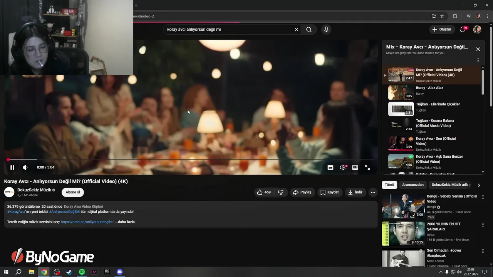This screenshot has height=277, width=493.
Task: Select the DokuzSekiz Müzik adlı chip
Action: [x=451, y=185]
